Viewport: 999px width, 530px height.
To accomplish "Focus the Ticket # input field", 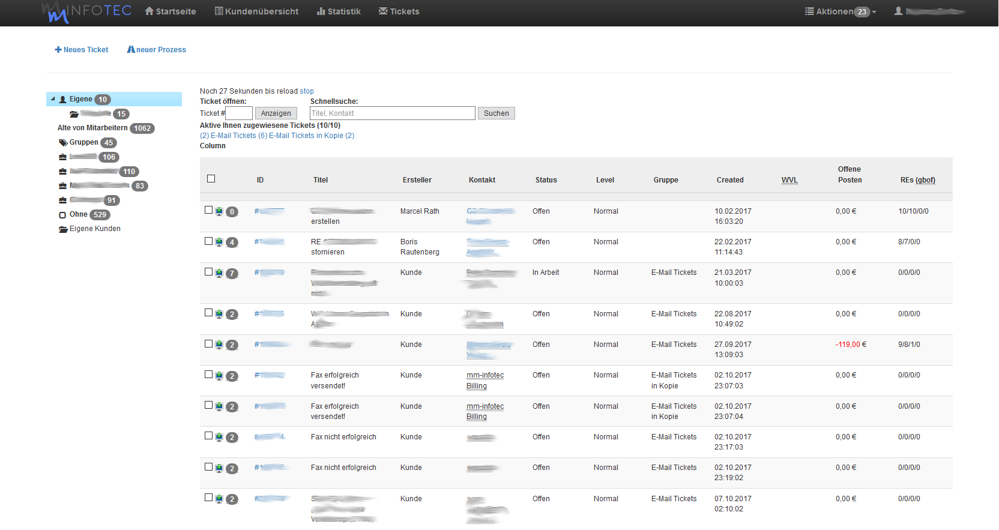I will 239,113.
